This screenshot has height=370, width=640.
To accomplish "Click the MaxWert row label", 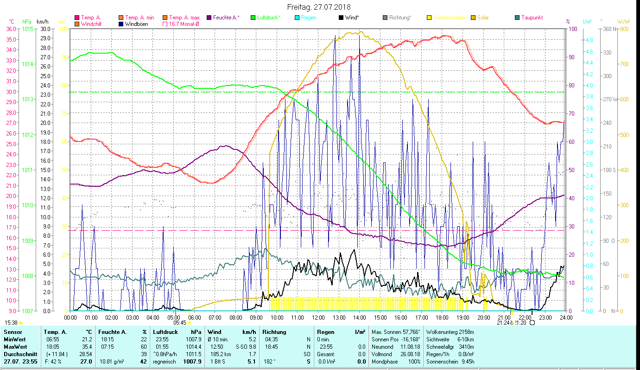I will coord(15,346).
